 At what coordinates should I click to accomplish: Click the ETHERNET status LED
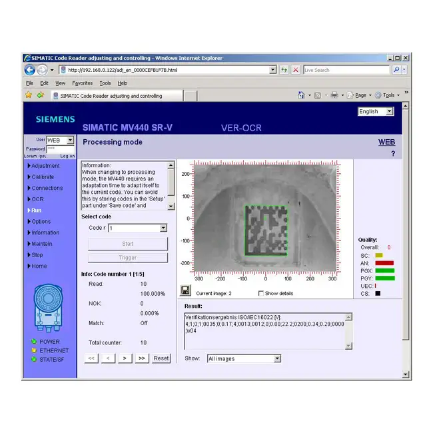click(34, 350)
